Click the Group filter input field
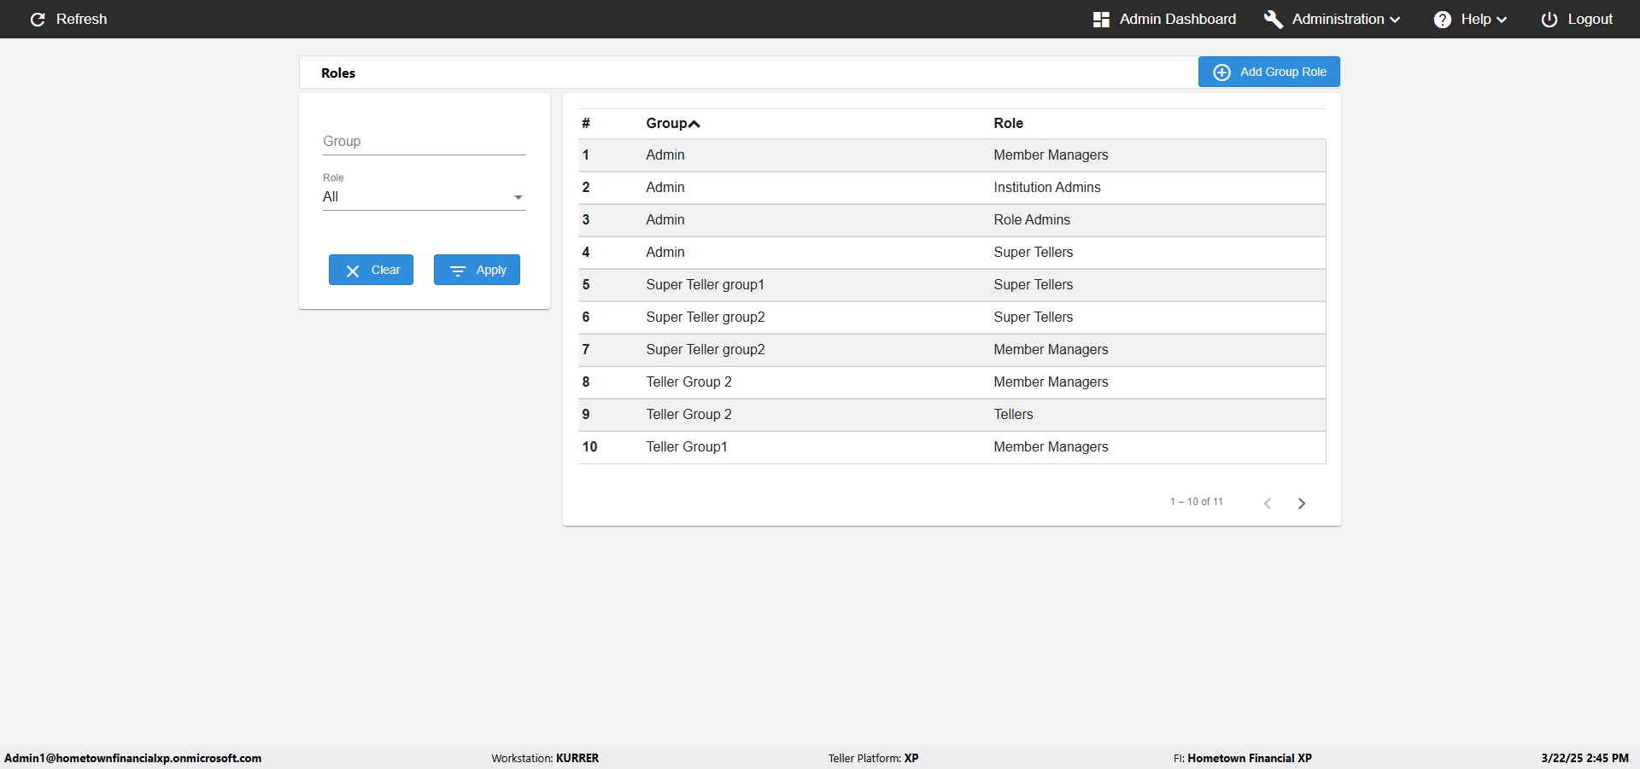 pos(424,142)
